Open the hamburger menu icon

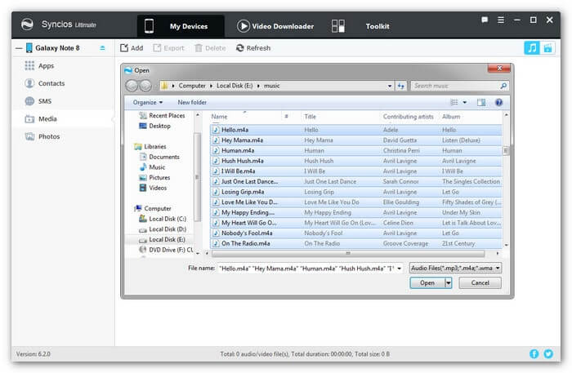click(x=501, y=20)
